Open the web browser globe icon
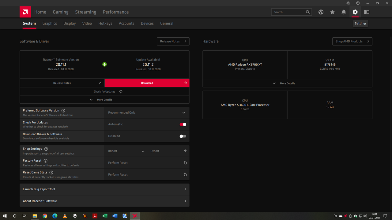Viewport: 392px width, 220px height. tap(321, 12)
